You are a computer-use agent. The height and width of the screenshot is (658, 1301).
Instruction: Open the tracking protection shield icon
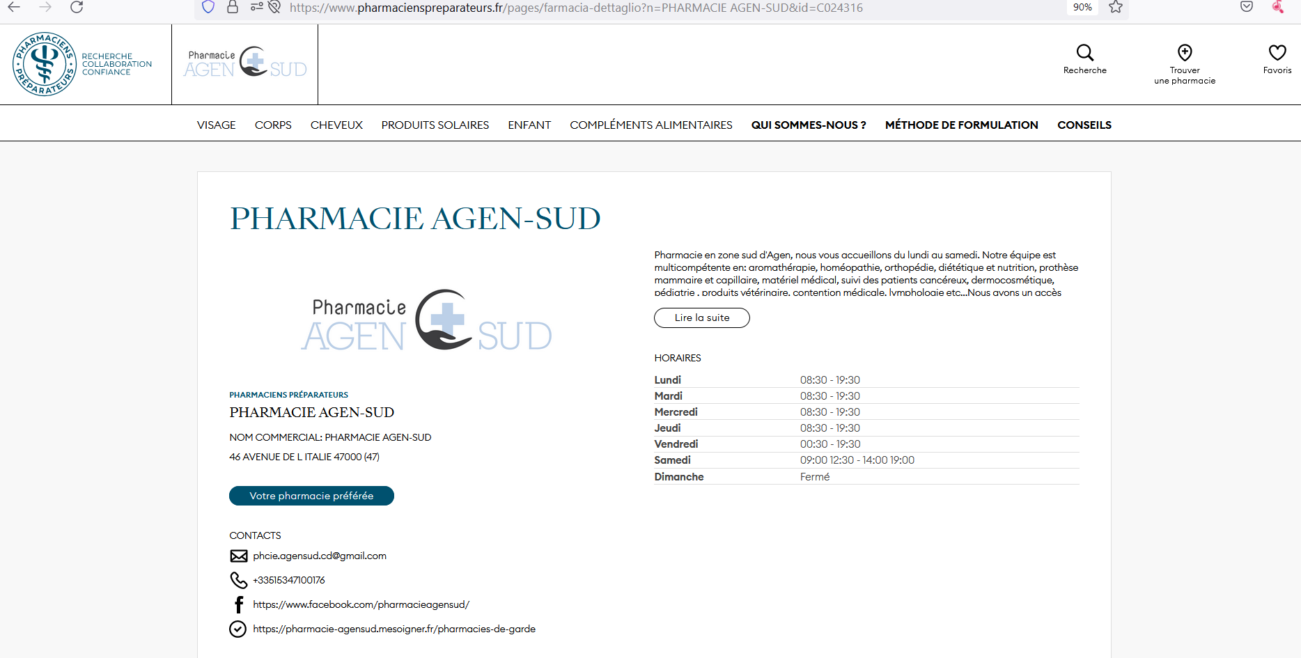208,8
